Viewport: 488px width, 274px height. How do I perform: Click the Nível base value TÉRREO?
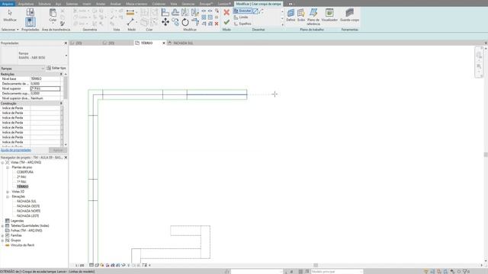(46, 79)
